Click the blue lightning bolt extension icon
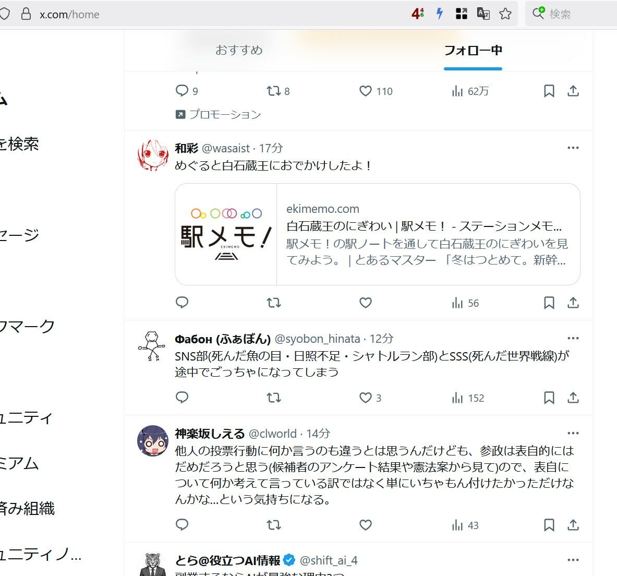Image resolution: width=617 pixels, height=576 pixels. 440,14
